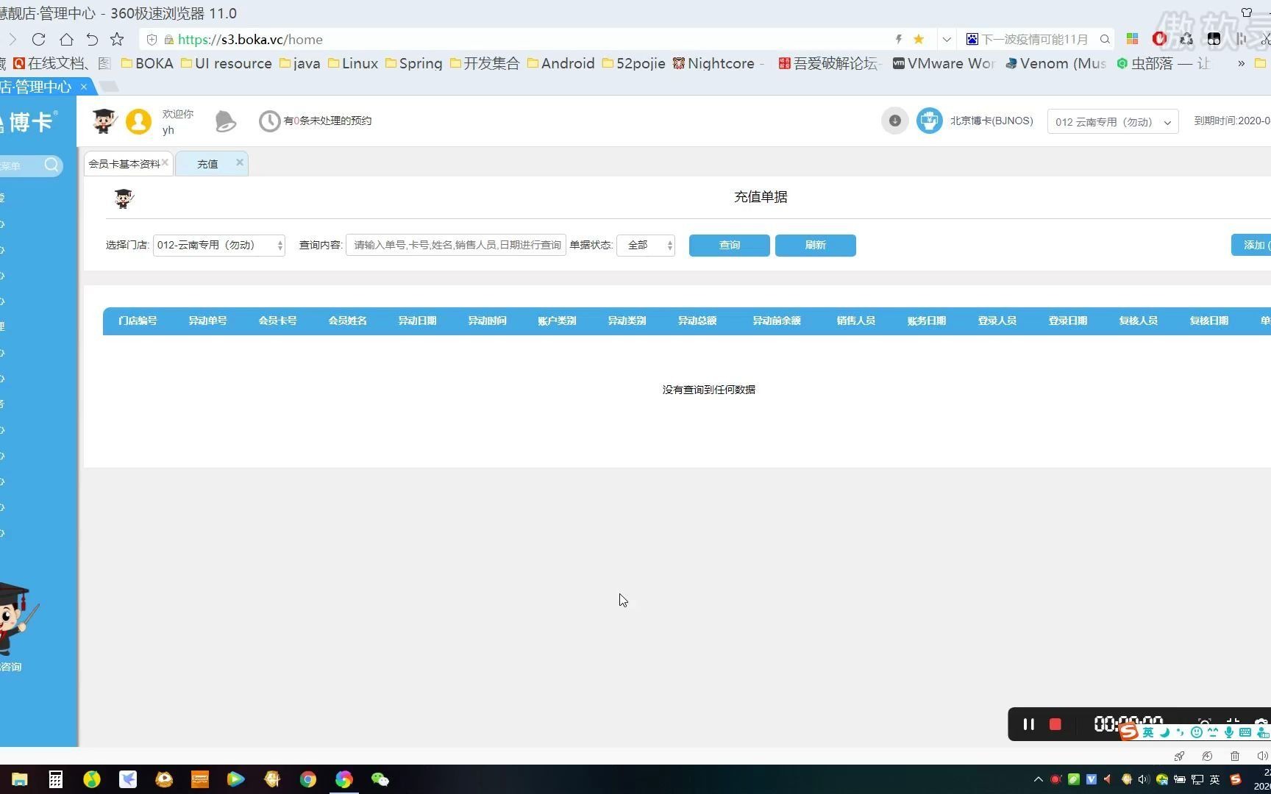The image size is (1271, 794).
Task: Stop the screen recording
Action: [1055, 725]
